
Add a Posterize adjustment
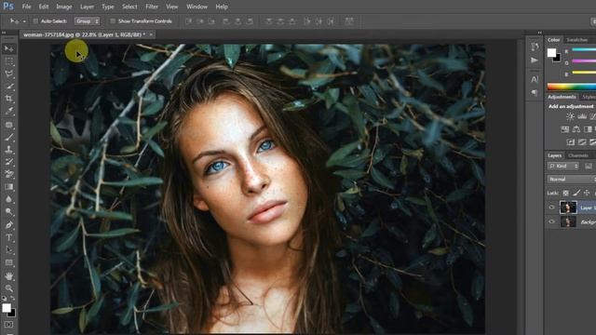click(582, 142)
